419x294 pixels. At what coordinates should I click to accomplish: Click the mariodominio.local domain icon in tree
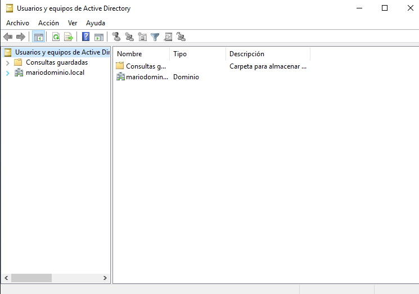(x=19, y=73)
